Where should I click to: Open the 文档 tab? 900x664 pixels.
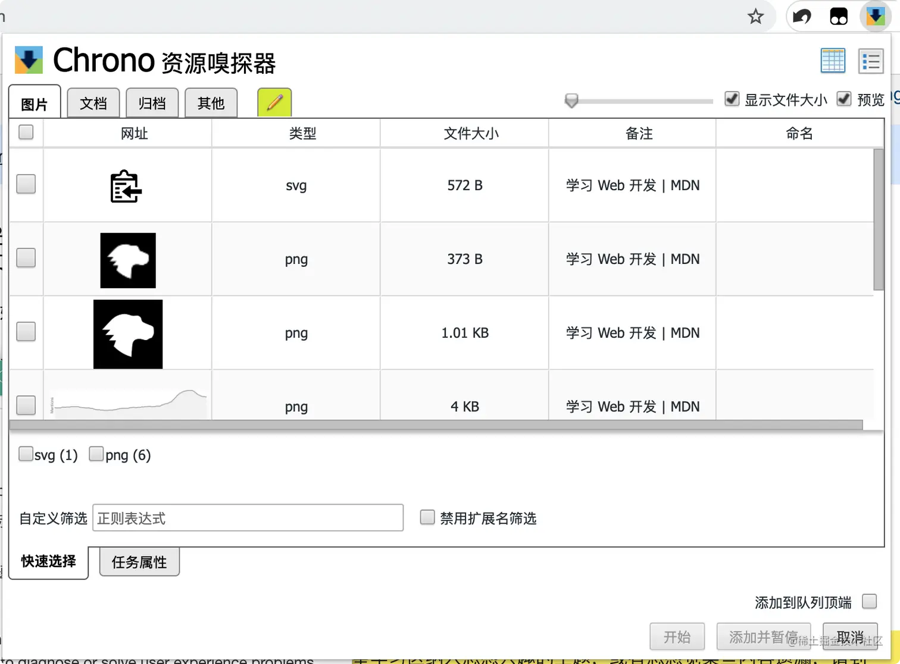click(x=93, y=103)
